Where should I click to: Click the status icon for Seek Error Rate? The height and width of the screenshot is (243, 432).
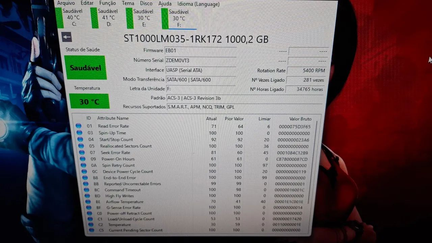click(x=82, y=152)
